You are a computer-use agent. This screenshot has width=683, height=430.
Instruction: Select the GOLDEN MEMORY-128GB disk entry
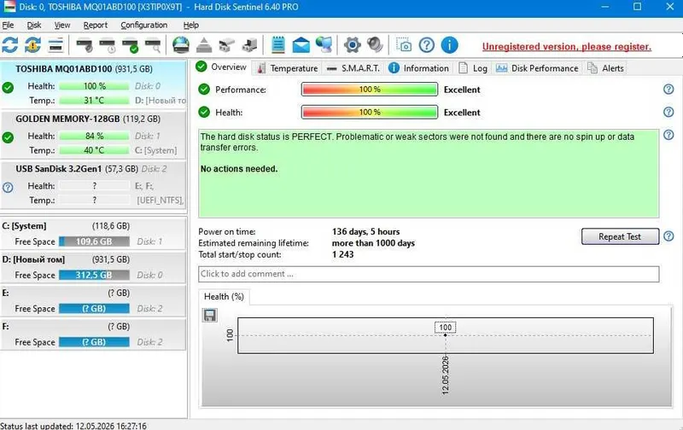click(x=93, y=135)
